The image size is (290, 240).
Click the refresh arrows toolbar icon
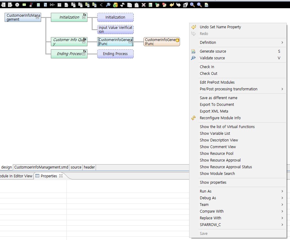point(122,5)
